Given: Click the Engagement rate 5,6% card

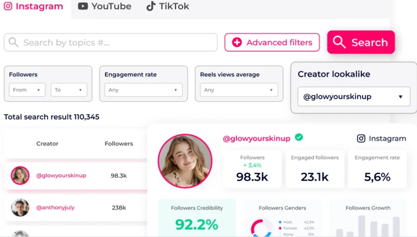Looking at the screenshot, I should click(x=377, y=169).
